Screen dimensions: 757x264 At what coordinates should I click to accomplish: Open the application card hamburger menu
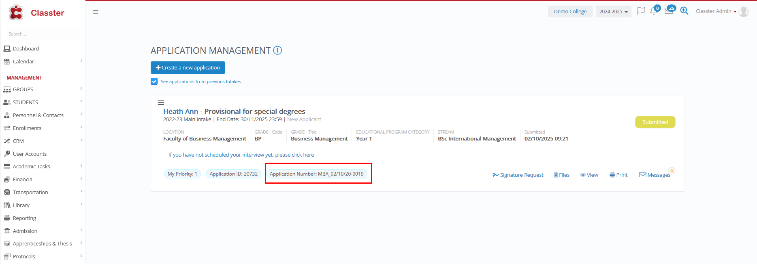click(x=161, y=103)
